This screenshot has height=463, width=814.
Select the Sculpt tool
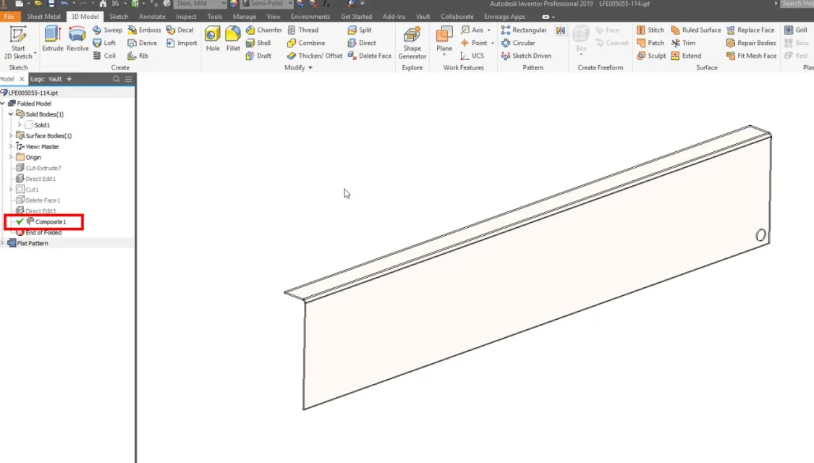[651, 56]
